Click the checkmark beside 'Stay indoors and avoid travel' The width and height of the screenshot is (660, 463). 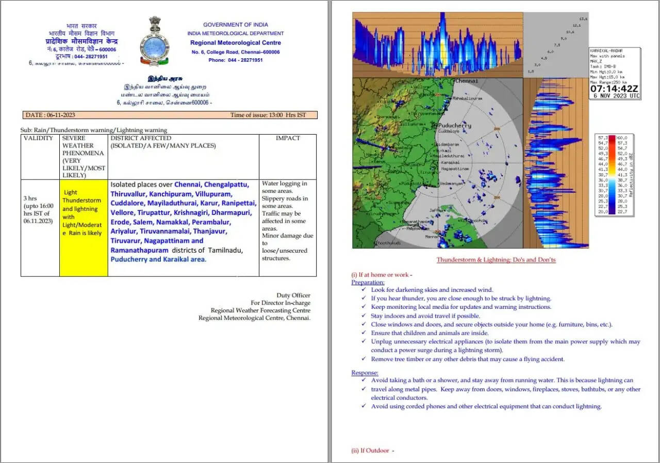click(364, 316)
